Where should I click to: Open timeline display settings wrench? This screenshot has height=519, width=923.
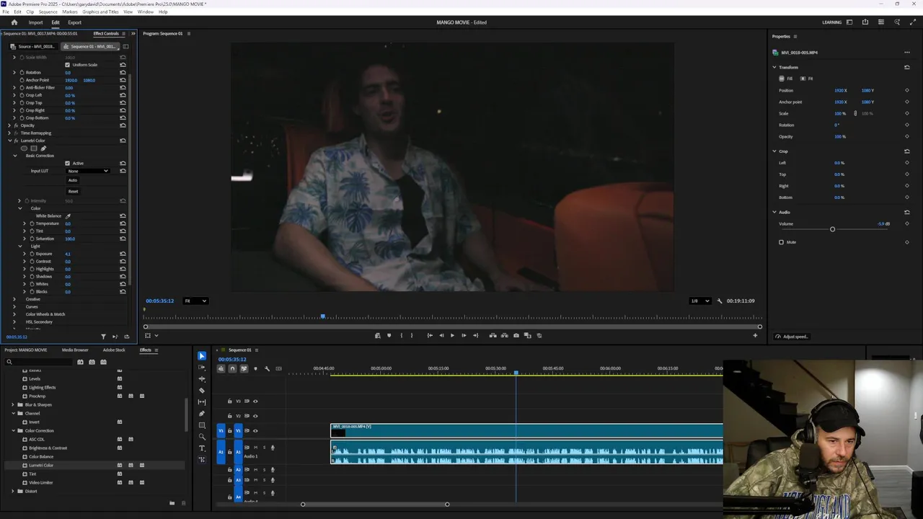coord(267,369)
